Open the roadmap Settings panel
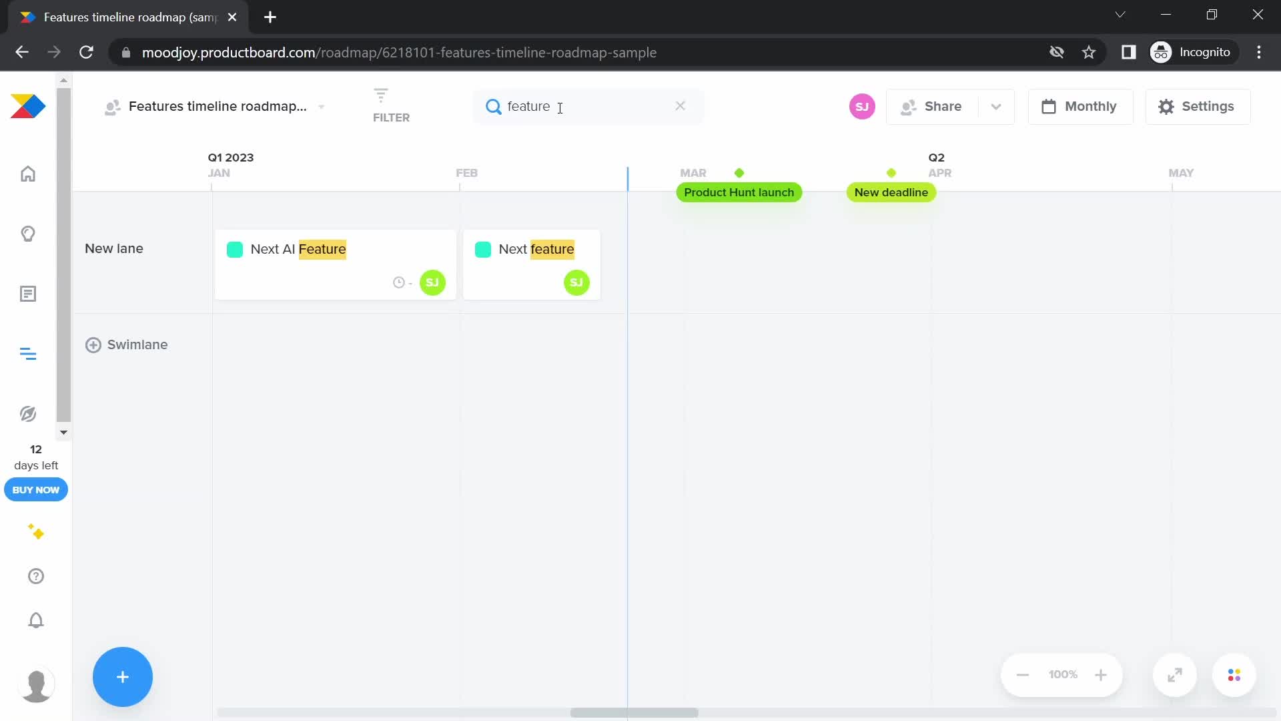The width and height of the screenshot is (1281, 721). 1195,105
